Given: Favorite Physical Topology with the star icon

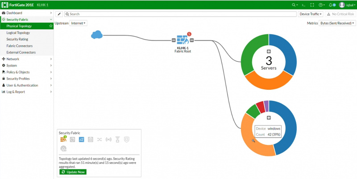Looking at the screenshot, I should click(x=51, y=26).
